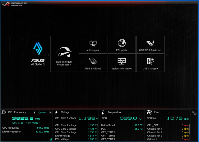
Task: Select the CPU Core 2 Voltage row
Action: [x=76, y=129]
